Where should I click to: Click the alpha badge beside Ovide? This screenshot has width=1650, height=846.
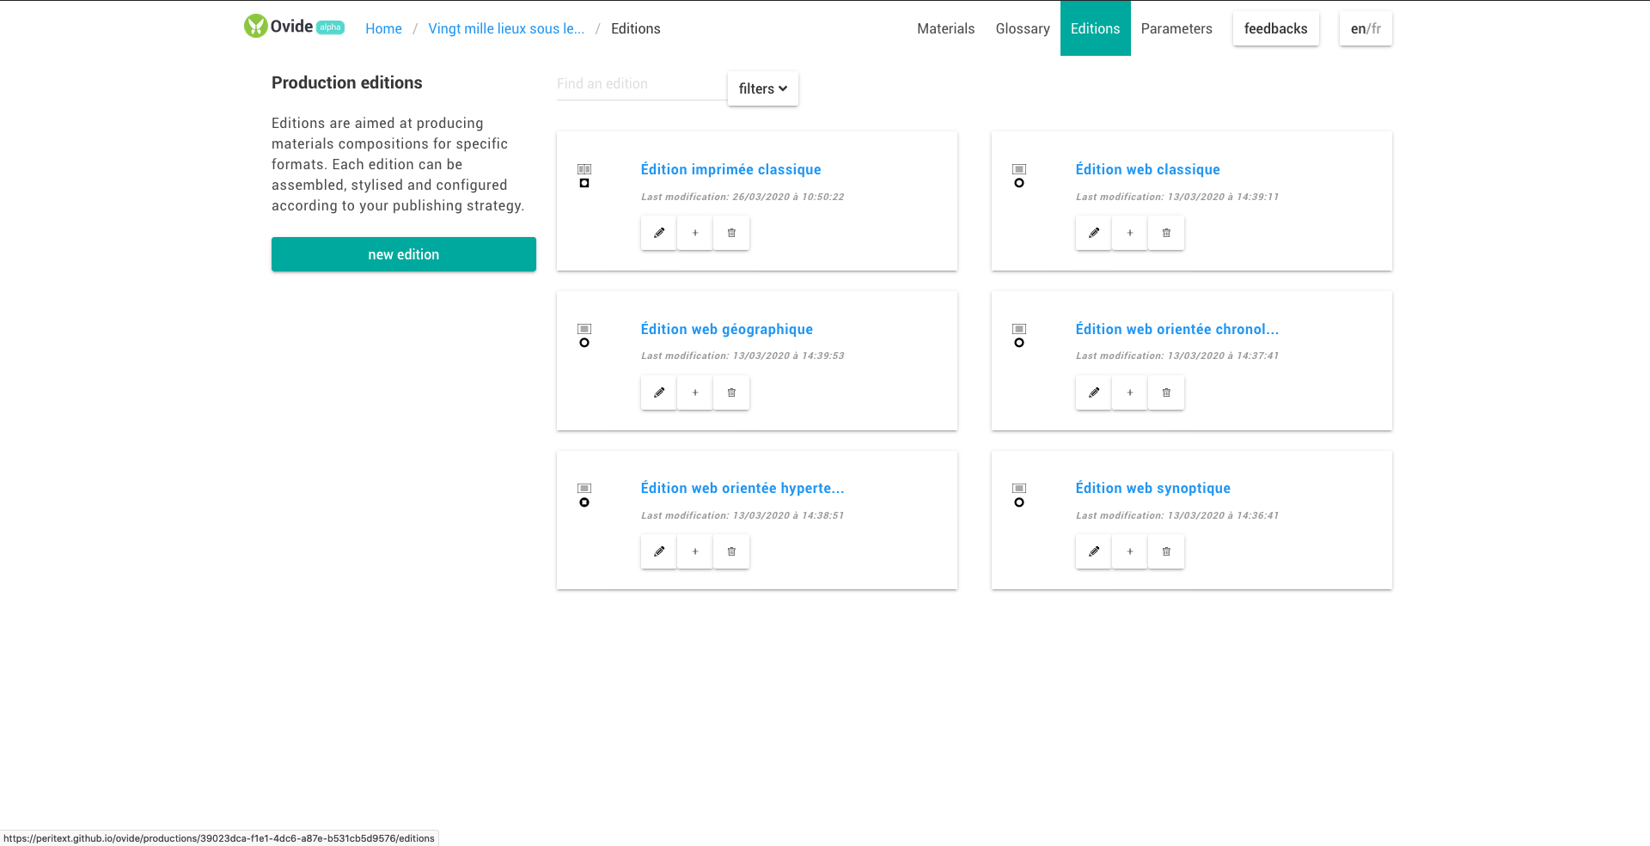click(x=331, y=27)
